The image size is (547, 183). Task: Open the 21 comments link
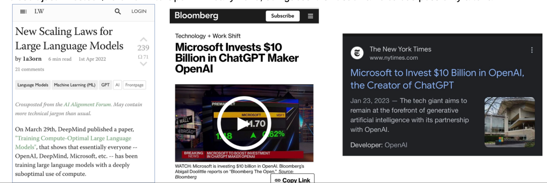coord(30,69)
